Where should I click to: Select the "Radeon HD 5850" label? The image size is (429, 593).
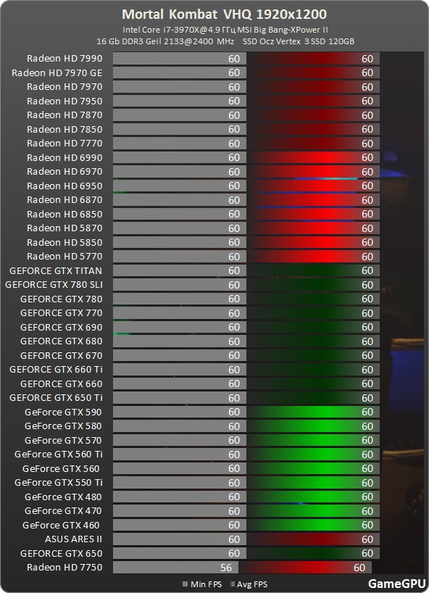coord(64,242)
